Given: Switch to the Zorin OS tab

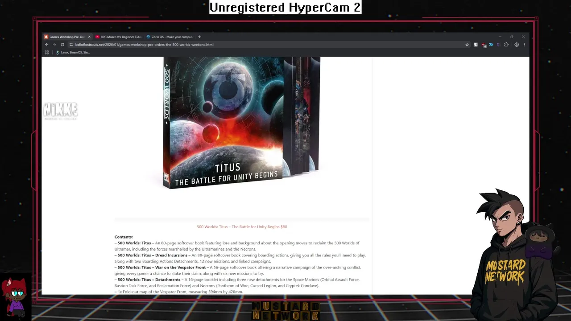Looking at the screenshot, I should click(x=170, y=37).
